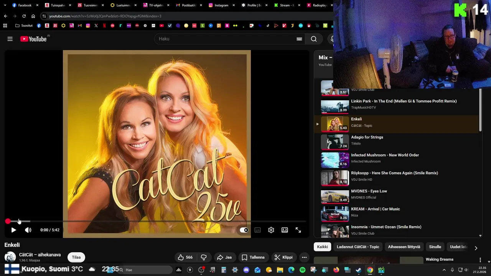Subscribe with the Tilaa button
The width and height of the screenshot is (491, 276).
tap(76, 257)
